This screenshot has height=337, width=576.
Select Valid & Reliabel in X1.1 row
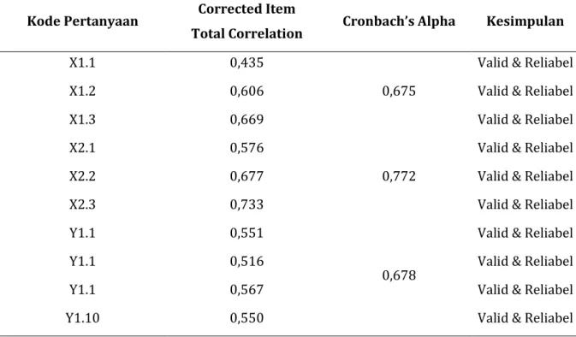(x=526, y=62)
